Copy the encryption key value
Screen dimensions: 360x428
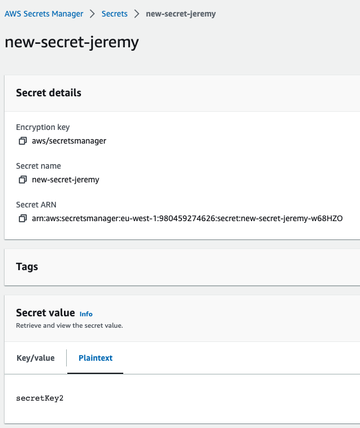tap(23, 141)
